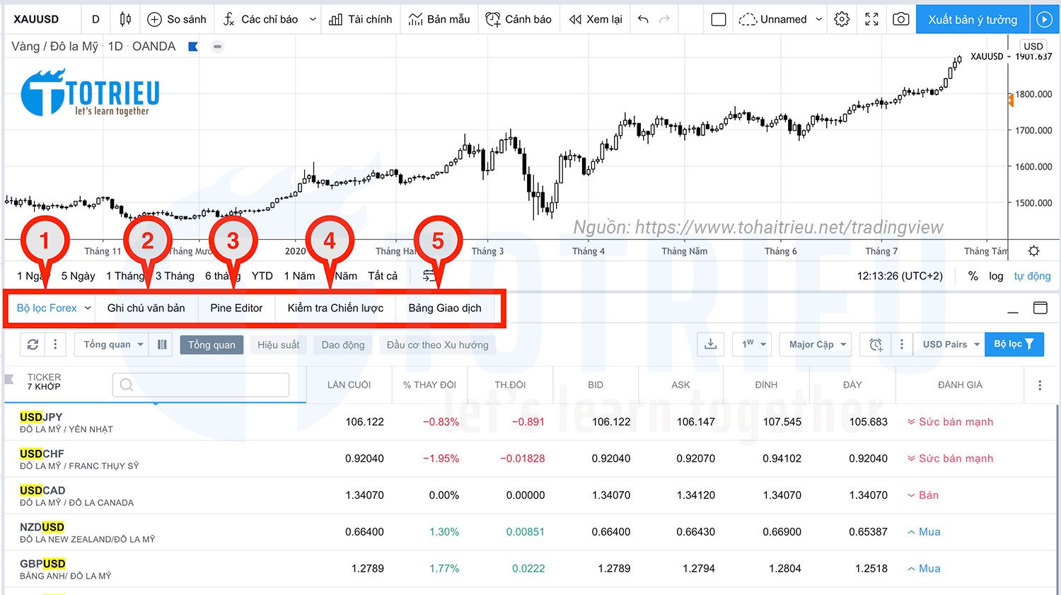Open the Tài chính financials panel

point(360,19)
